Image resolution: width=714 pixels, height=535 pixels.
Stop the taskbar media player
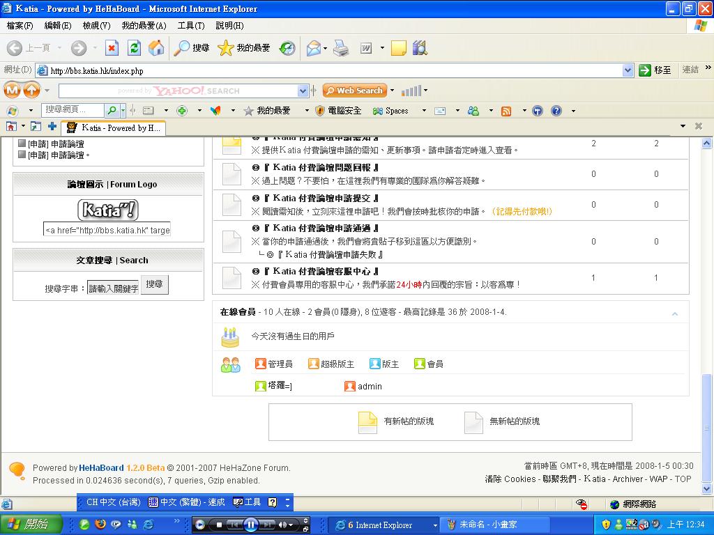pyautogui.click(x=219, y=525)
